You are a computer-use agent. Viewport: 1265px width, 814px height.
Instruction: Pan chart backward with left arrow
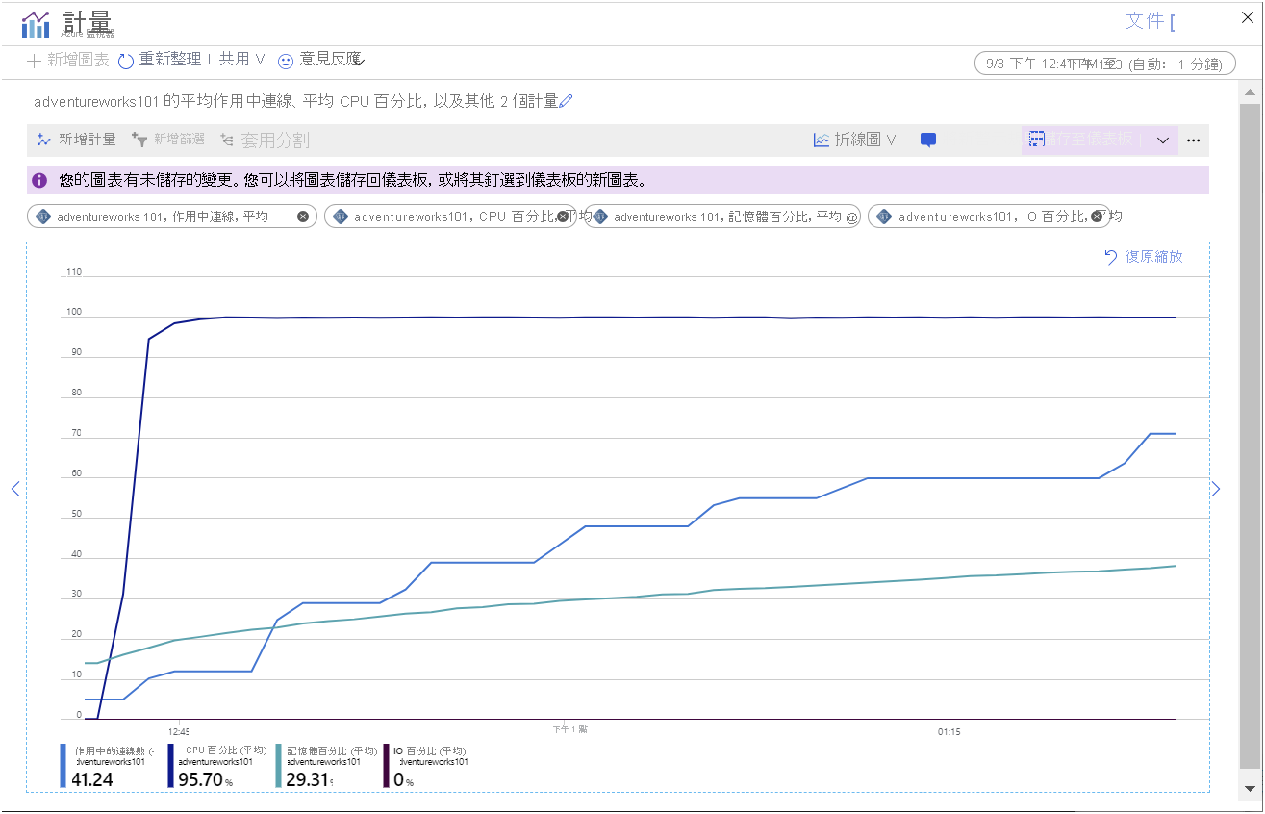[x=15, y=489]
